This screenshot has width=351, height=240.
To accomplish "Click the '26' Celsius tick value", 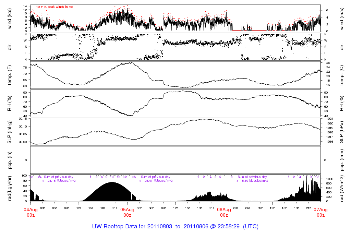I will 328,63.
